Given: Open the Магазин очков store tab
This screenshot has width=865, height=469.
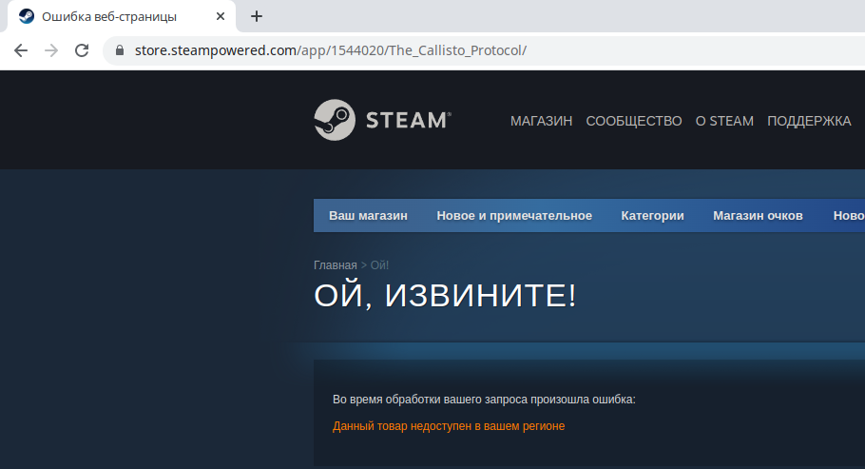Looking at the screenshot, I should (758, 215).
